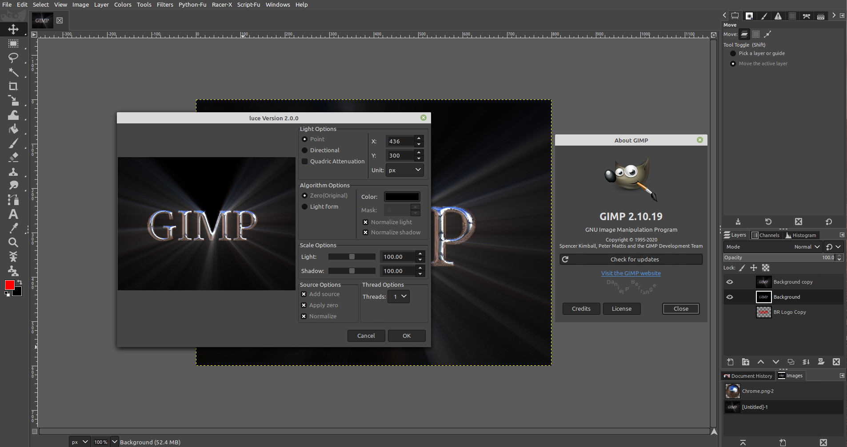Reset colors to default black and white

[x=7, y=293]
